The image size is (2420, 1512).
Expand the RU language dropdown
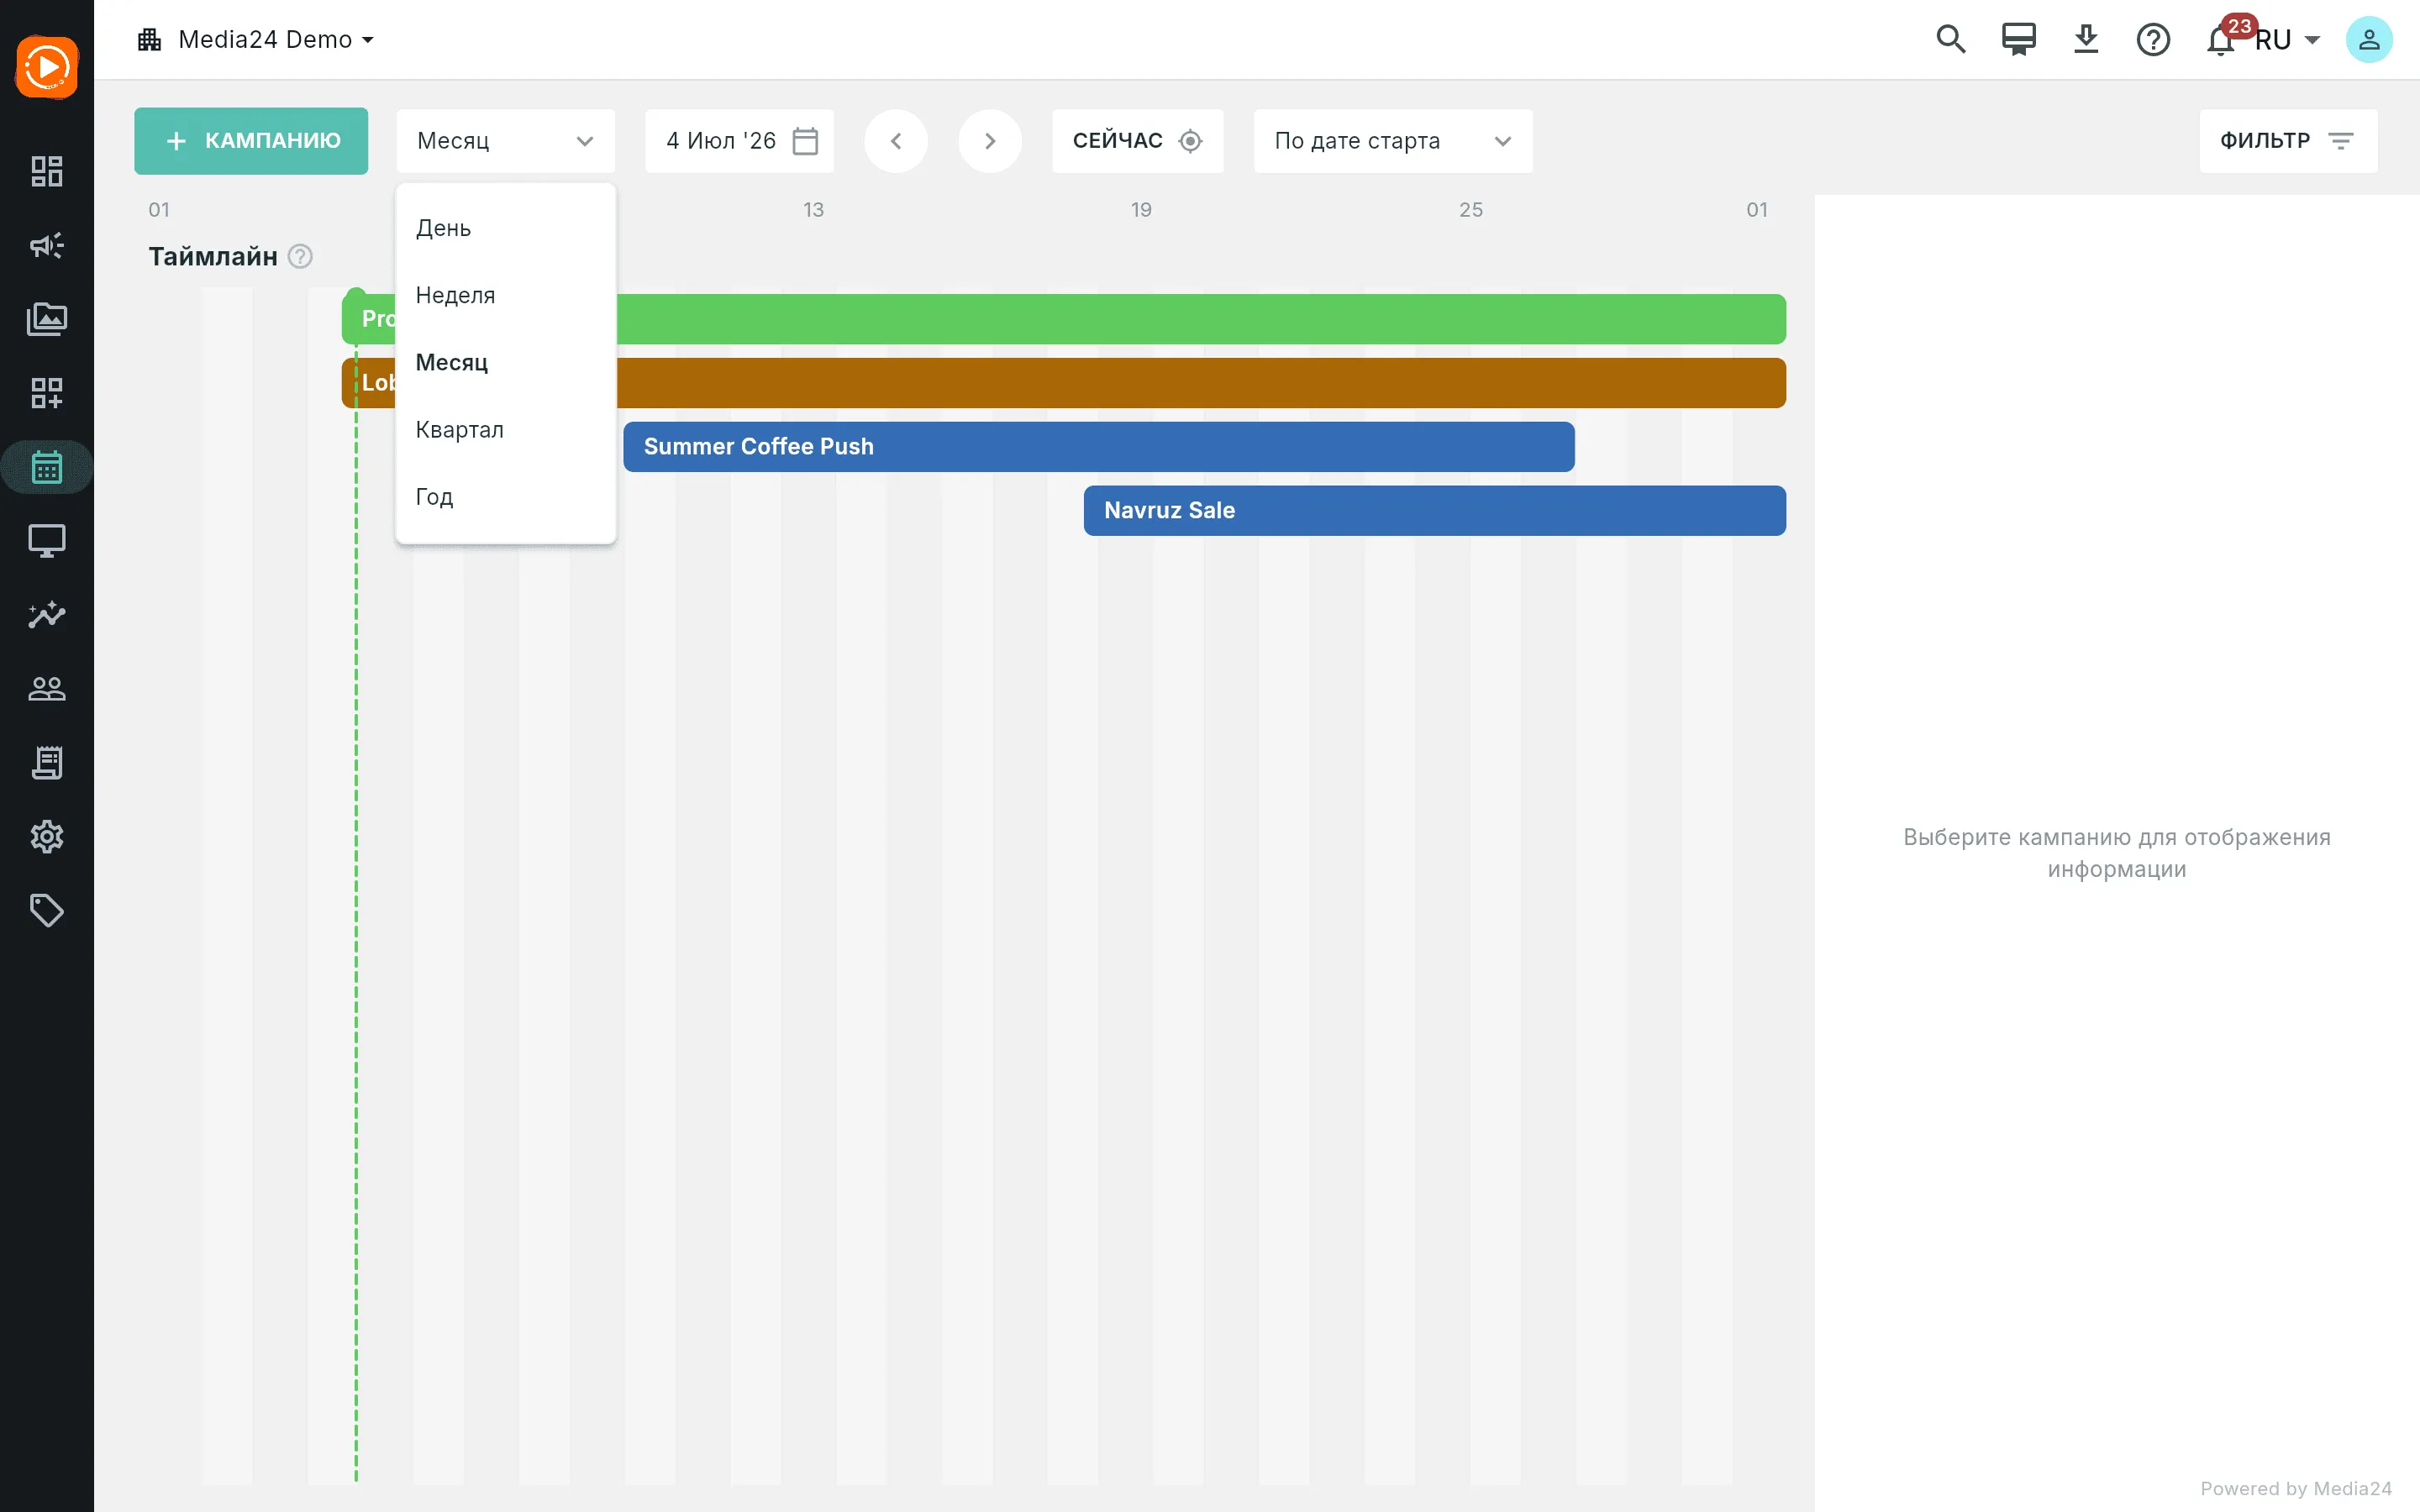click(x=2287, y=40)
